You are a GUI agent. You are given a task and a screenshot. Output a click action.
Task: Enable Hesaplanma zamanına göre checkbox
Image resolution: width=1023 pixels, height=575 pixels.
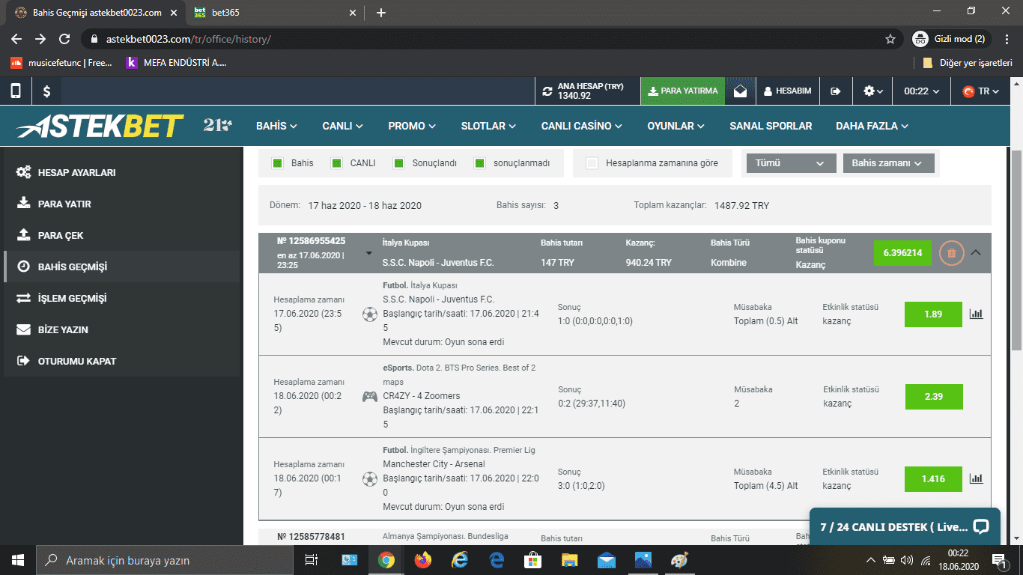[x=592, y=163]
